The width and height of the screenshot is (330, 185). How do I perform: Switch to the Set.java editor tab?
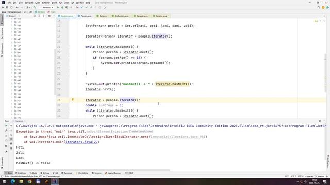click(x=103, y=16)
